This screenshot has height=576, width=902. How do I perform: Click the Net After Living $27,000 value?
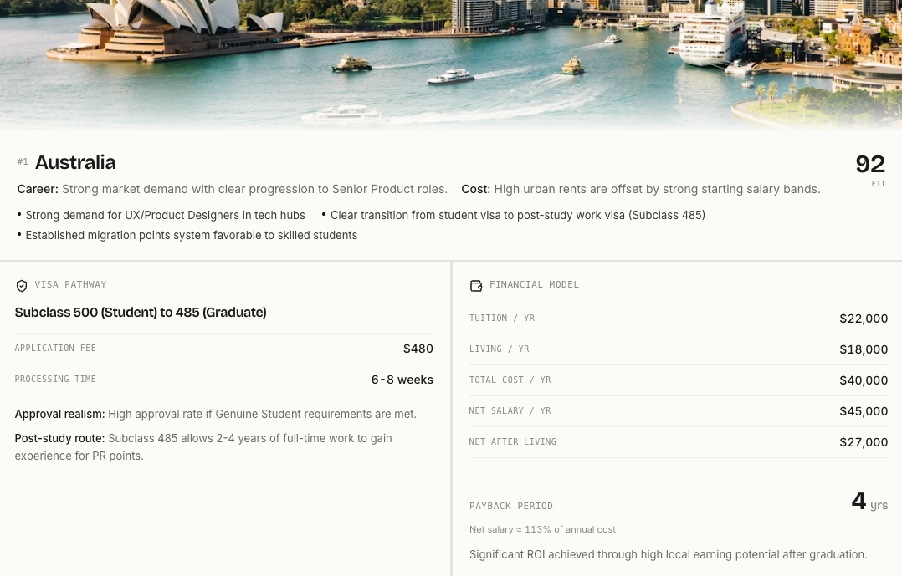[864, 442]
